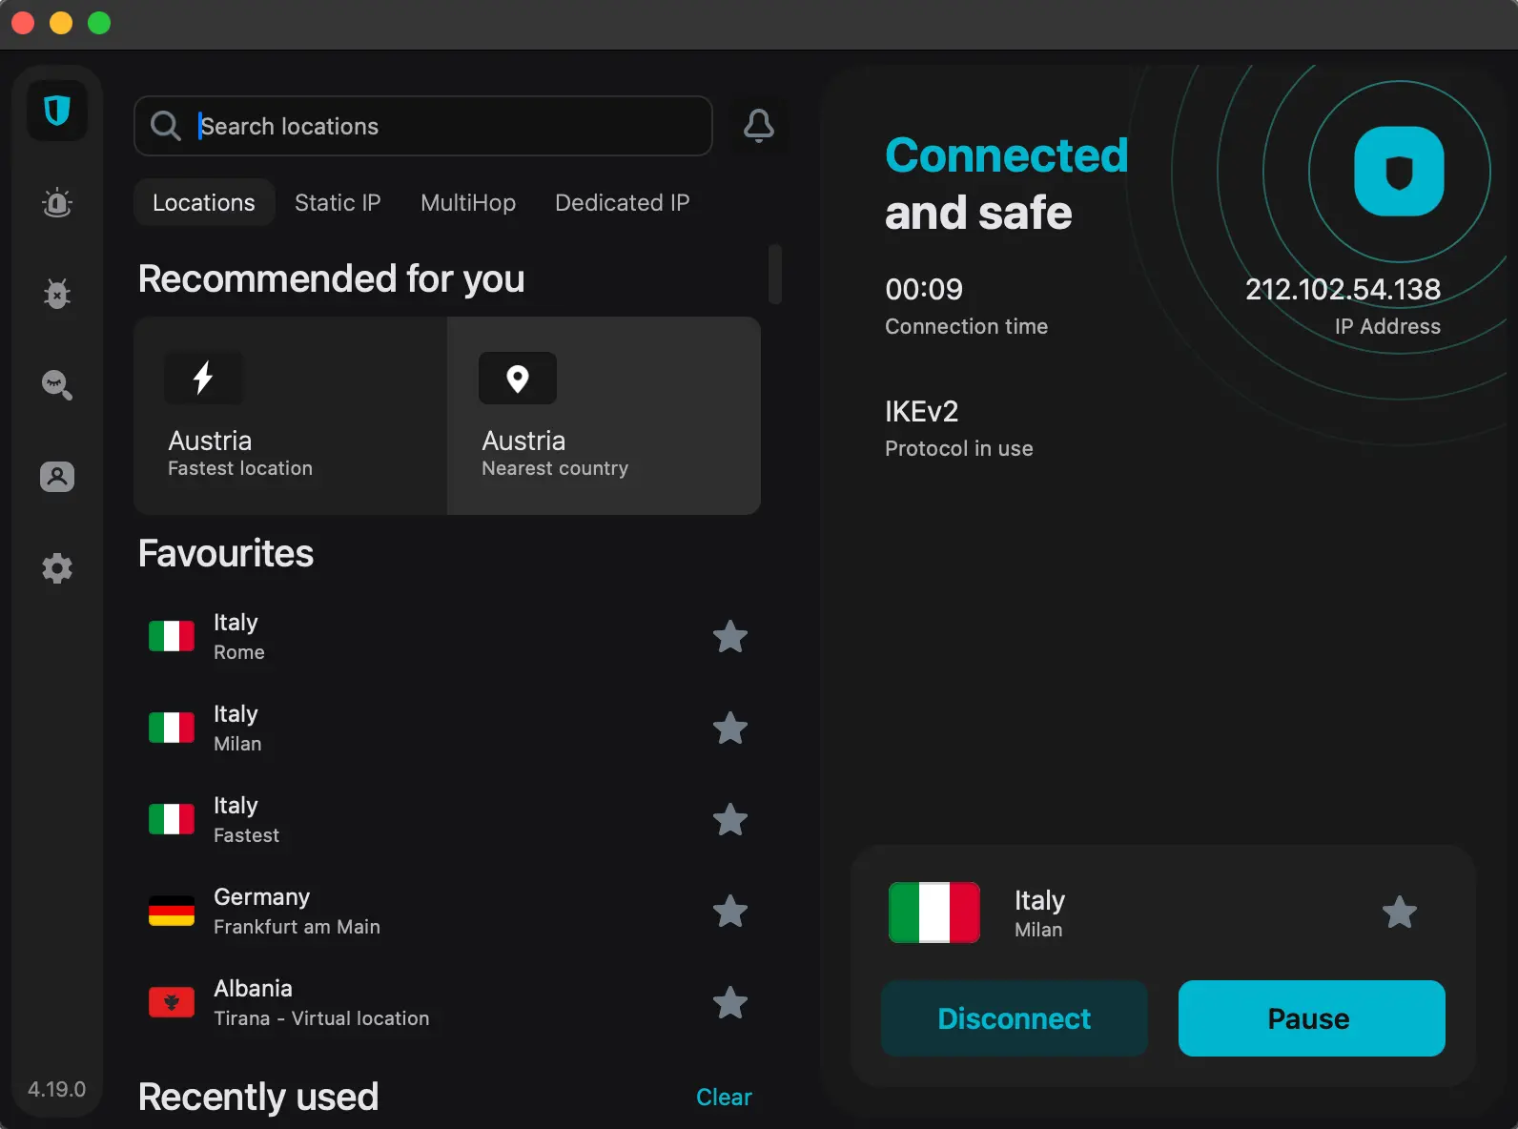This screenshot has height=1129, width=1518.
Task: Select Albania Tirana virtual location
Action: click(x=321, y=1003)
